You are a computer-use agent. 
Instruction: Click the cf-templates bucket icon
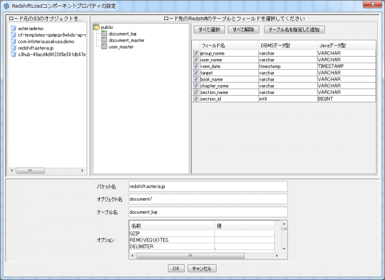click(13, 35)
